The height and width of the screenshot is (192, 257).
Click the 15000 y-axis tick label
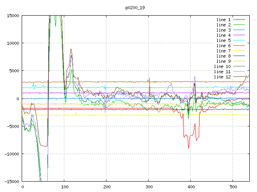(12, 16)
